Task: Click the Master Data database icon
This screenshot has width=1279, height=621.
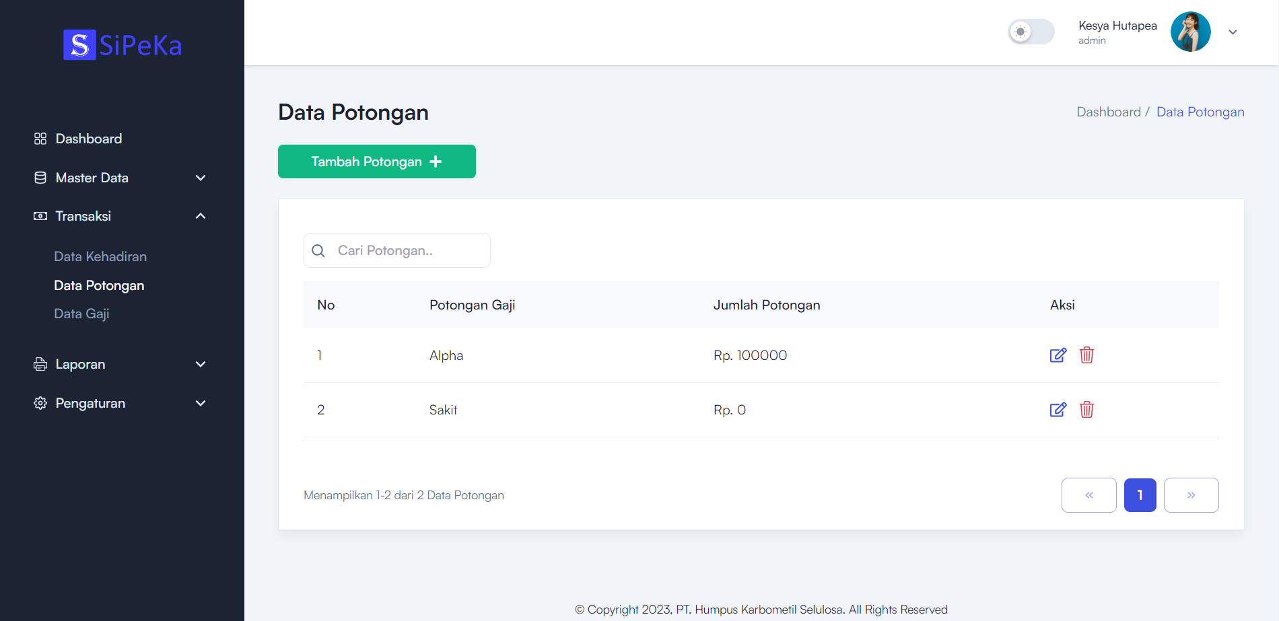Action: [x=40, y=178]
